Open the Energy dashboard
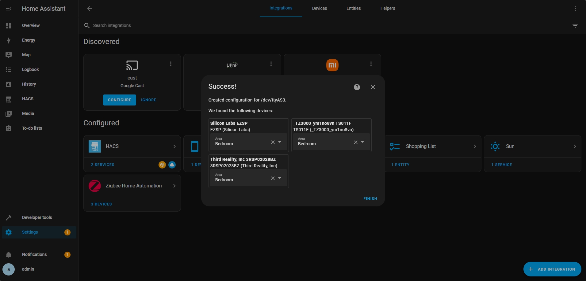Viewport: 586px width, 281px height. pyautogui.click(x=29, y=40)
